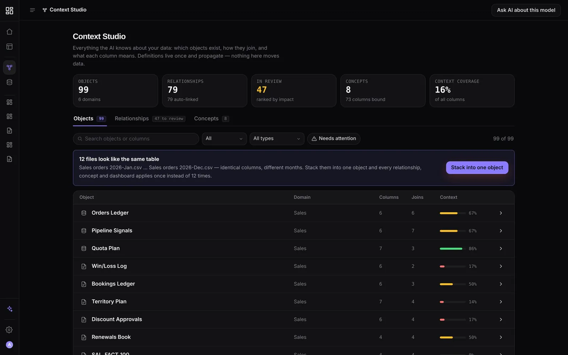Click Ask AI about this model
The width and height of the screenshot is (568, 355).
tap(526, 10)
